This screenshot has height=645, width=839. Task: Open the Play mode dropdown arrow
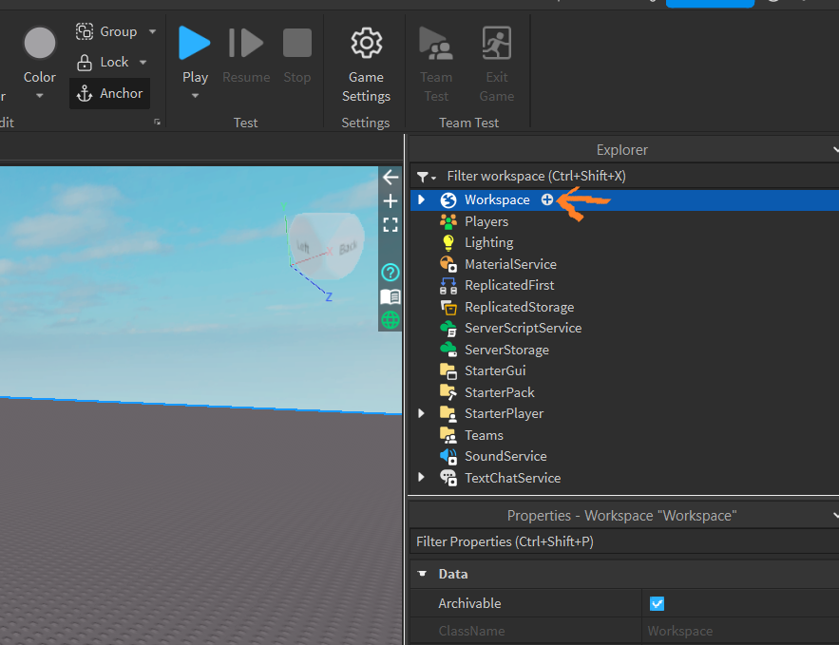point(195,96)
